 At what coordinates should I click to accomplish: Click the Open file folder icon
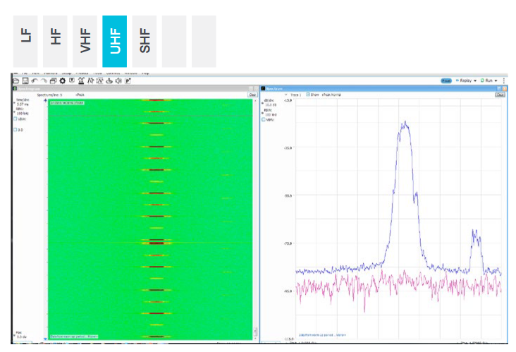coord(16,81)
